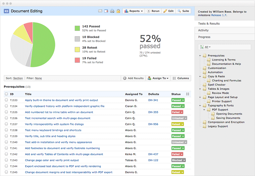Click the column settings icon beside Status header

pos(188,94)
